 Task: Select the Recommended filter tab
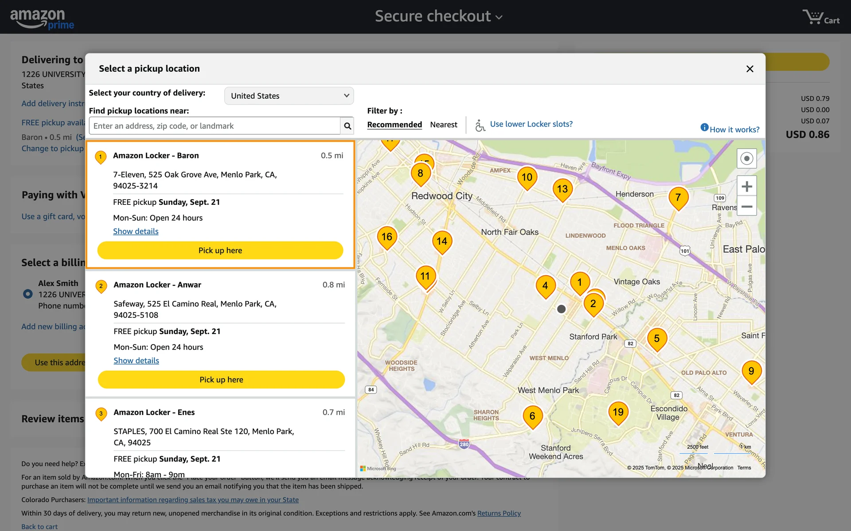(x=394, y=125)
